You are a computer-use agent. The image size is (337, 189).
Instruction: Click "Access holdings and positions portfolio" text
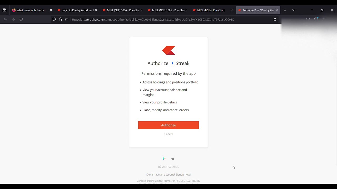pyautogui.click(x=170, y=82)
